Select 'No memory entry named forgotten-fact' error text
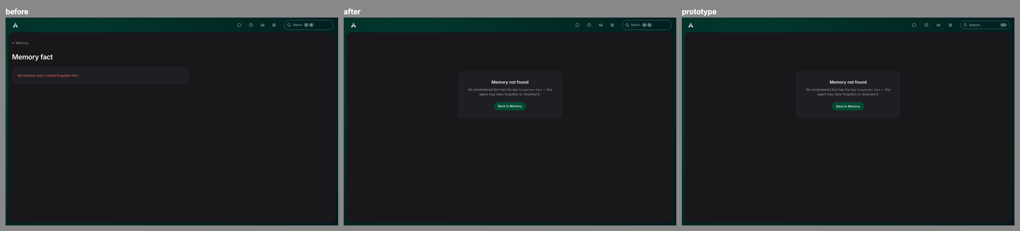The height and width of the screenshot is (231, 1020). tap(48, 75)
